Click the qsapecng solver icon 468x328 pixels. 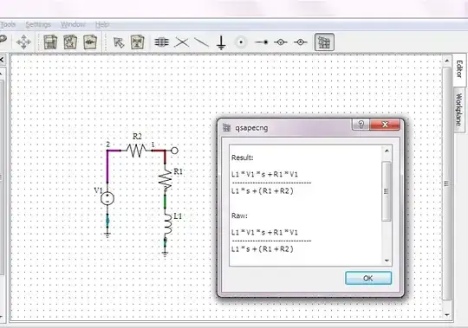(x=324, y=42)
